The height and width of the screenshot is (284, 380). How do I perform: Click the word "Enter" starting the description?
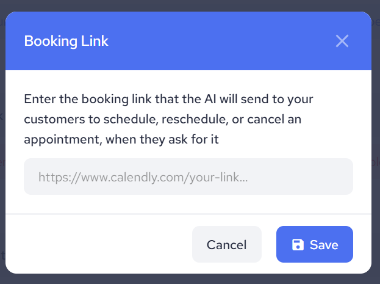(39, 98)
